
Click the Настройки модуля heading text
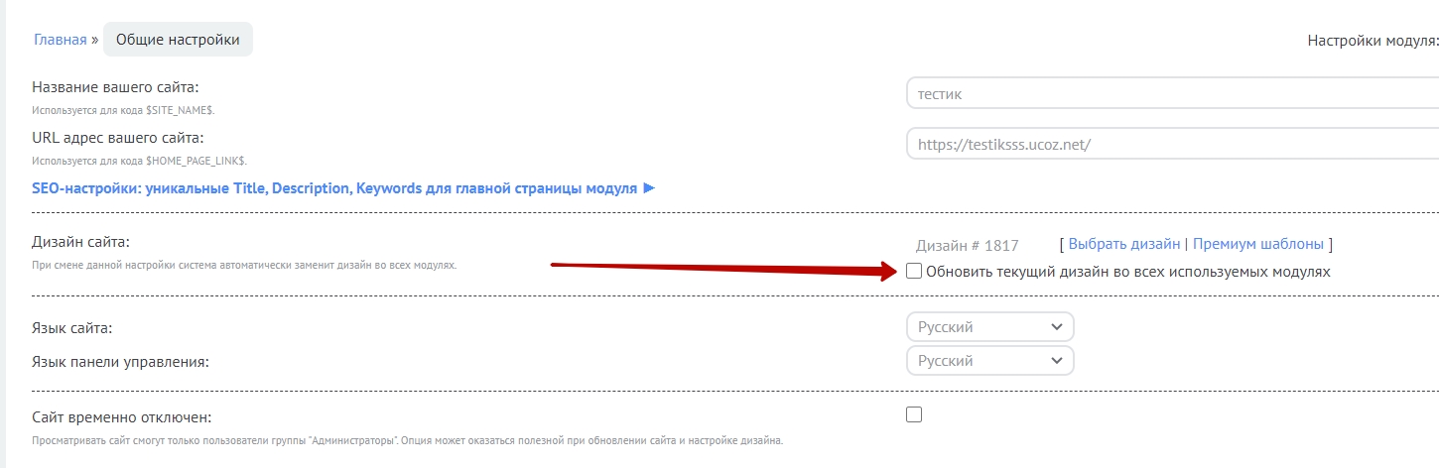1373,41
